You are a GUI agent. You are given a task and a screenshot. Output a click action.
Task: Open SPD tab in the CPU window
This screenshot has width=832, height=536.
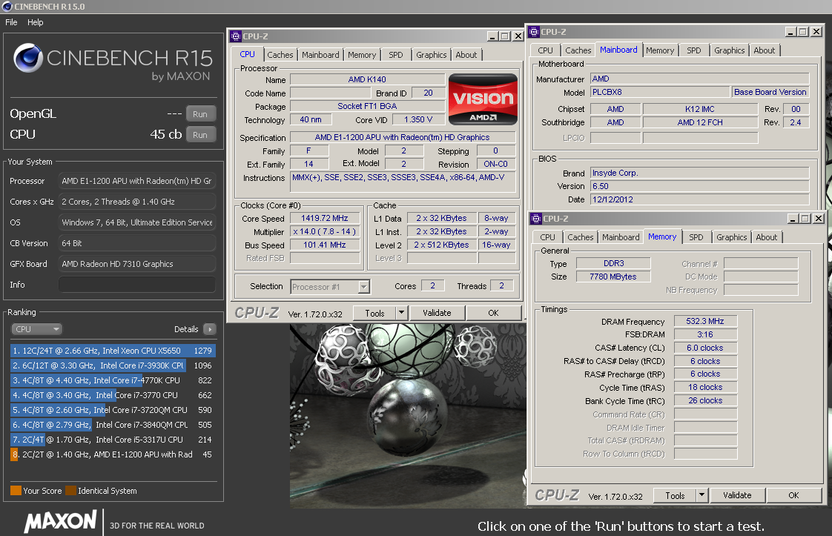(x=396, y=55)
